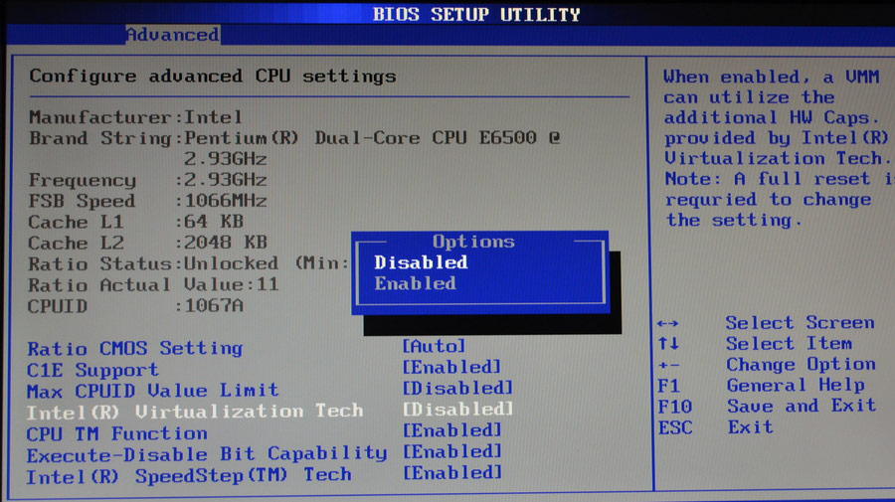Image resolution: width=895 pixels, height=502 pixels.
Task: Click the Change Option help text
Action: tap(801, 364)
